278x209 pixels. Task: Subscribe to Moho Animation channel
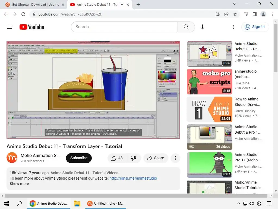tap(79, 158)
